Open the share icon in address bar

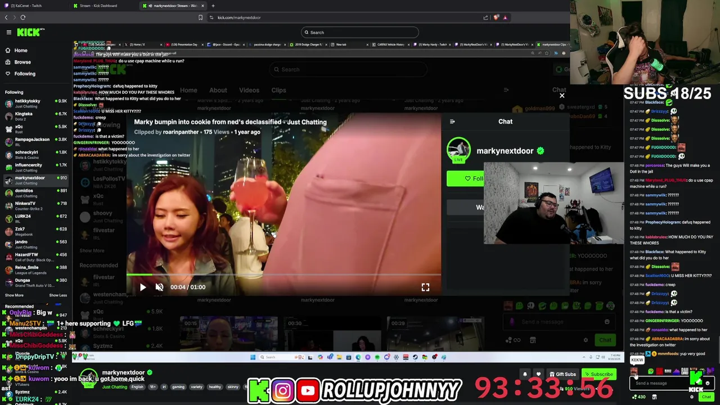point(485,17)
